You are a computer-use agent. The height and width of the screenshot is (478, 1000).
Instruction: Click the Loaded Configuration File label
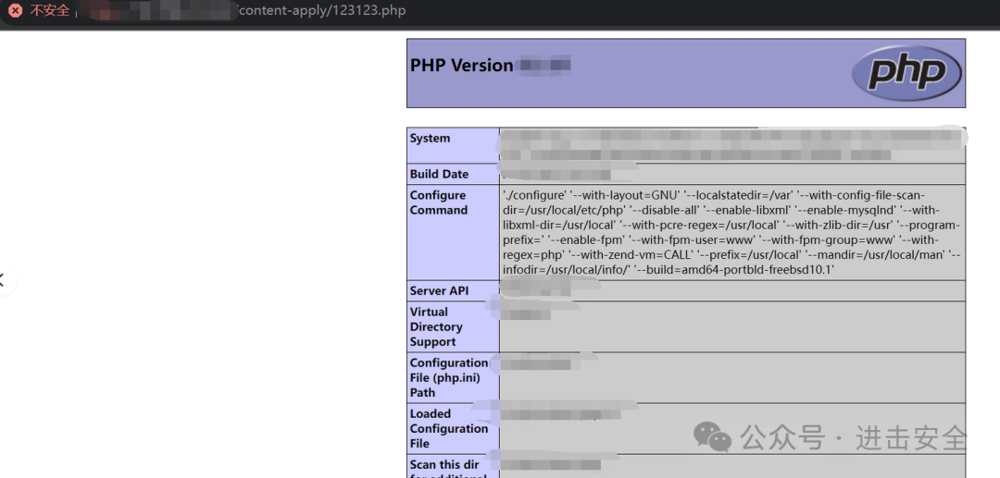(x=449, y=428)
